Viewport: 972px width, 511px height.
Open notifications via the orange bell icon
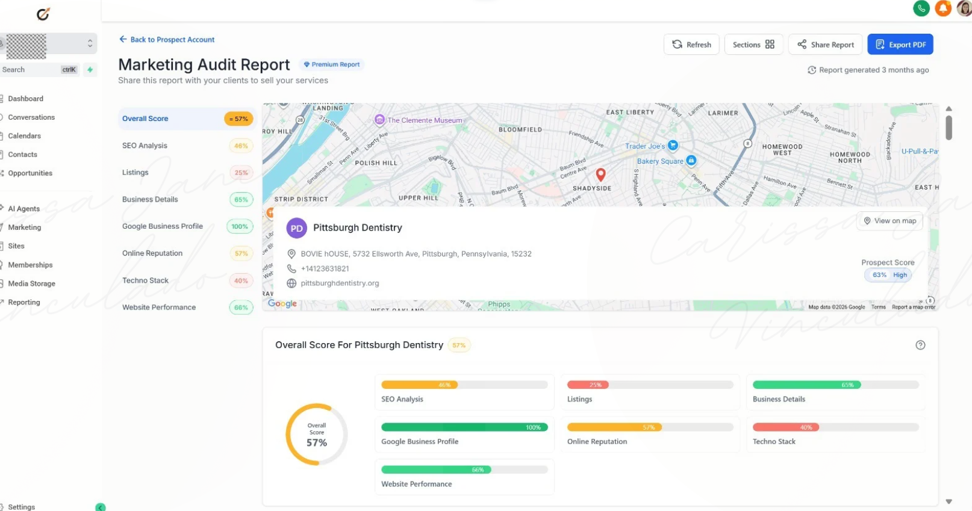tap(943, 8)
